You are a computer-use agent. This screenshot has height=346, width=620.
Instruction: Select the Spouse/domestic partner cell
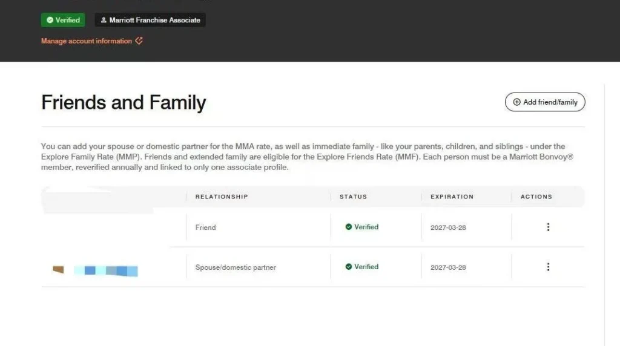(236, 267)
